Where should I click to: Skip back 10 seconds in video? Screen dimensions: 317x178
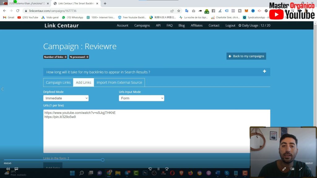[150, 169]
